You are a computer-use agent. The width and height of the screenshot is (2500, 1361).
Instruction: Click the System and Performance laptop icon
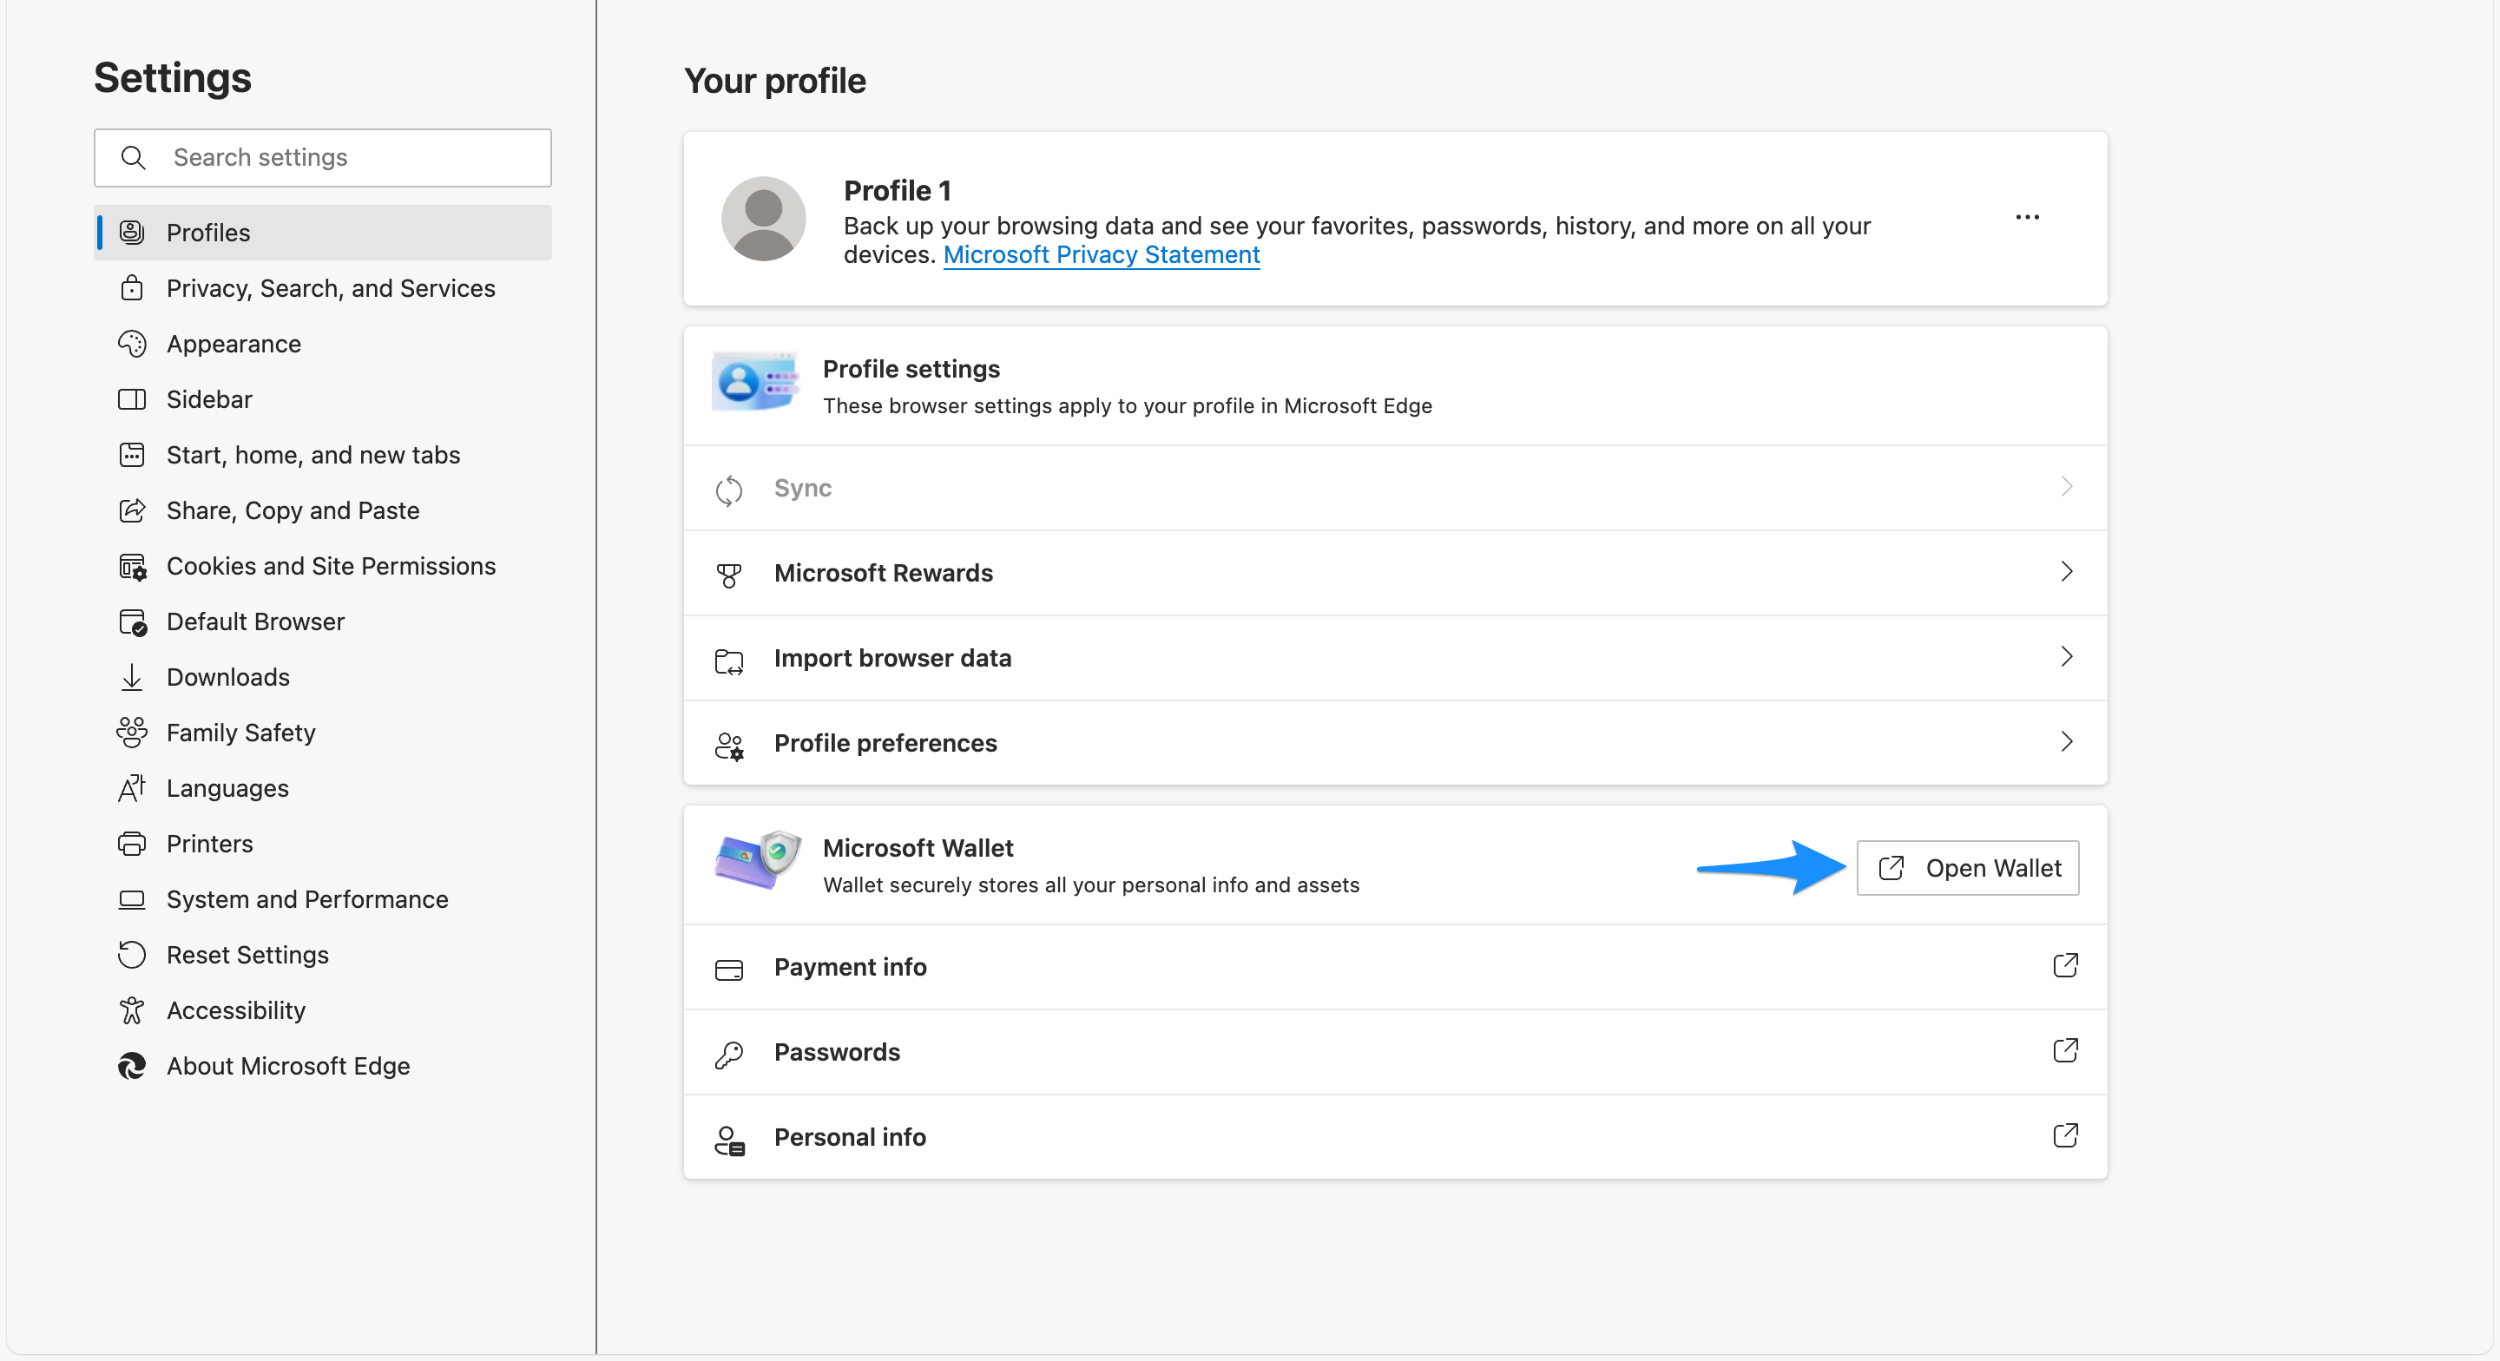[x=132, y=900]
